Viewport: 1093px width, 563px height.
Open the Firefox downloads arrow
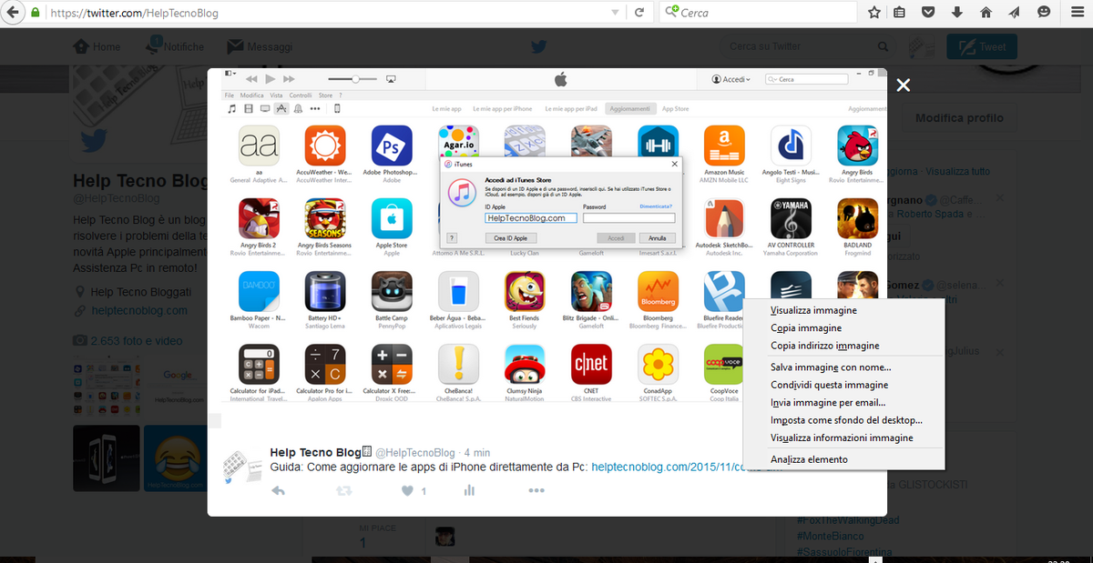957,13
